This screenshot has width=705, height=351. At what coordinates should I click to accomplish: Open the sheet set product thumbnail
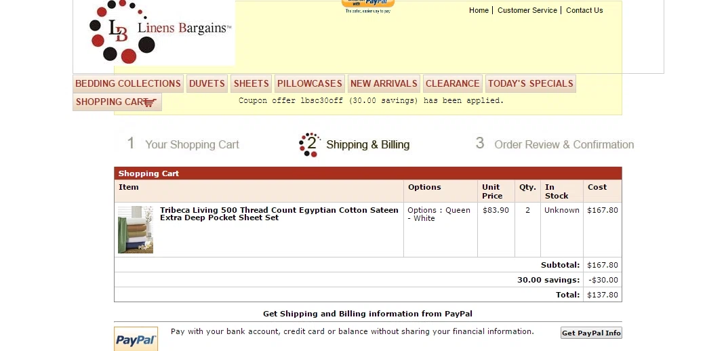pyautogui.click(x=136, y=230)
